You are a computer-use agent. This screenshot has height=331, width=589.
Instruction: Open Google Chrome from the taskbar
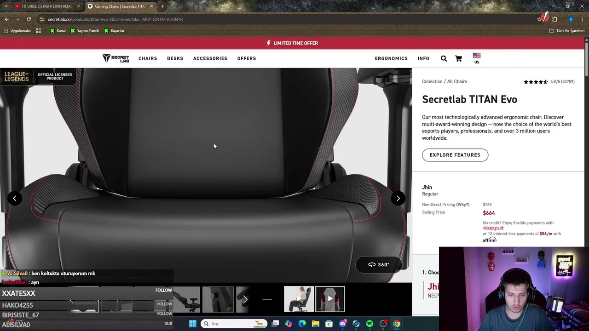pos(397,324)
